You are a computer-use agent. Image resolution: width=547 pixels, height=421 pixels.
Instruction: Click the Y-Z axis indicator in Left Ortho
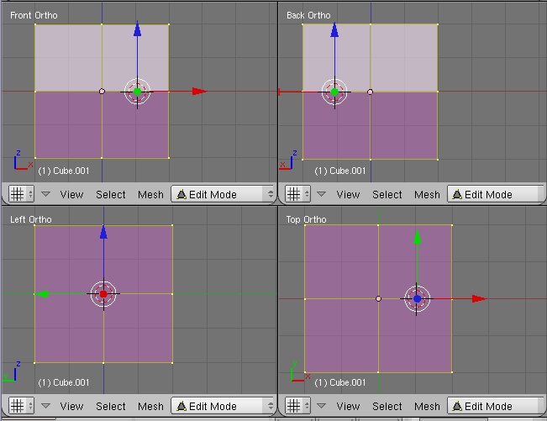pyautogui.click(x=12, y=371)
